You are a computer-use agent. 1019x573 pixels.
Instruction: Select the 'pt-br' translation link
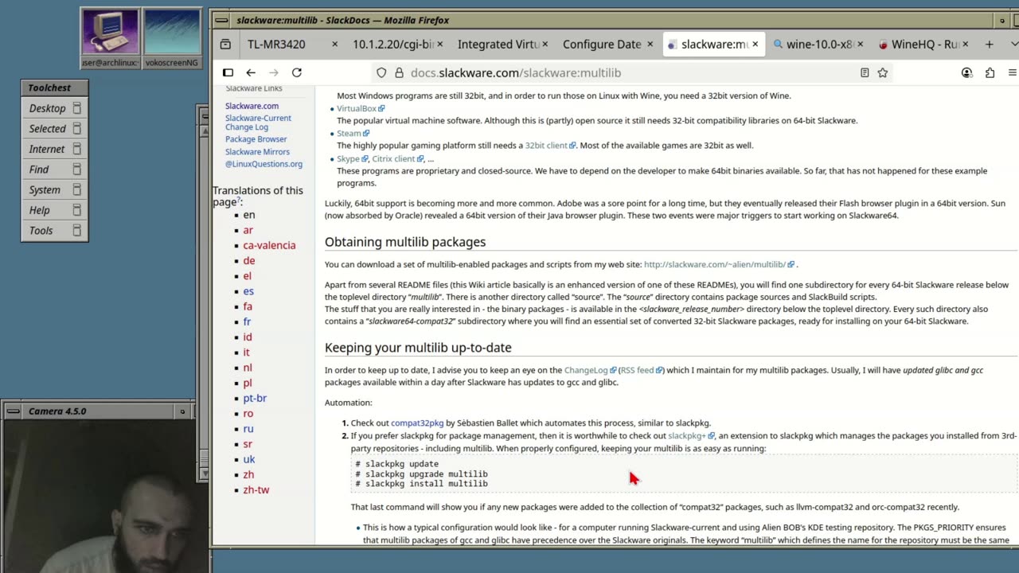pos(255,398)
